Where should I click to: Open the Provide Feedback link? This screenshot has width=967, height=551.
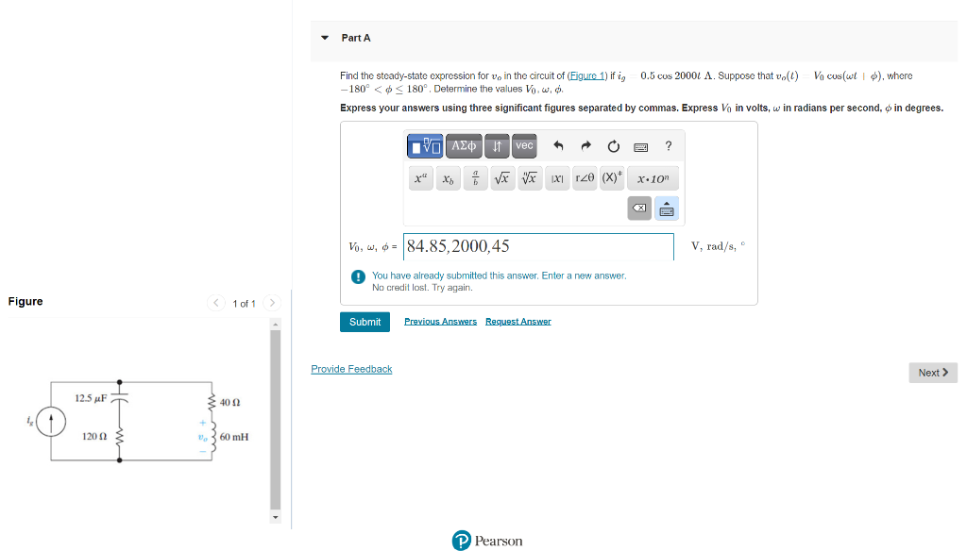[x=351, y=368]
